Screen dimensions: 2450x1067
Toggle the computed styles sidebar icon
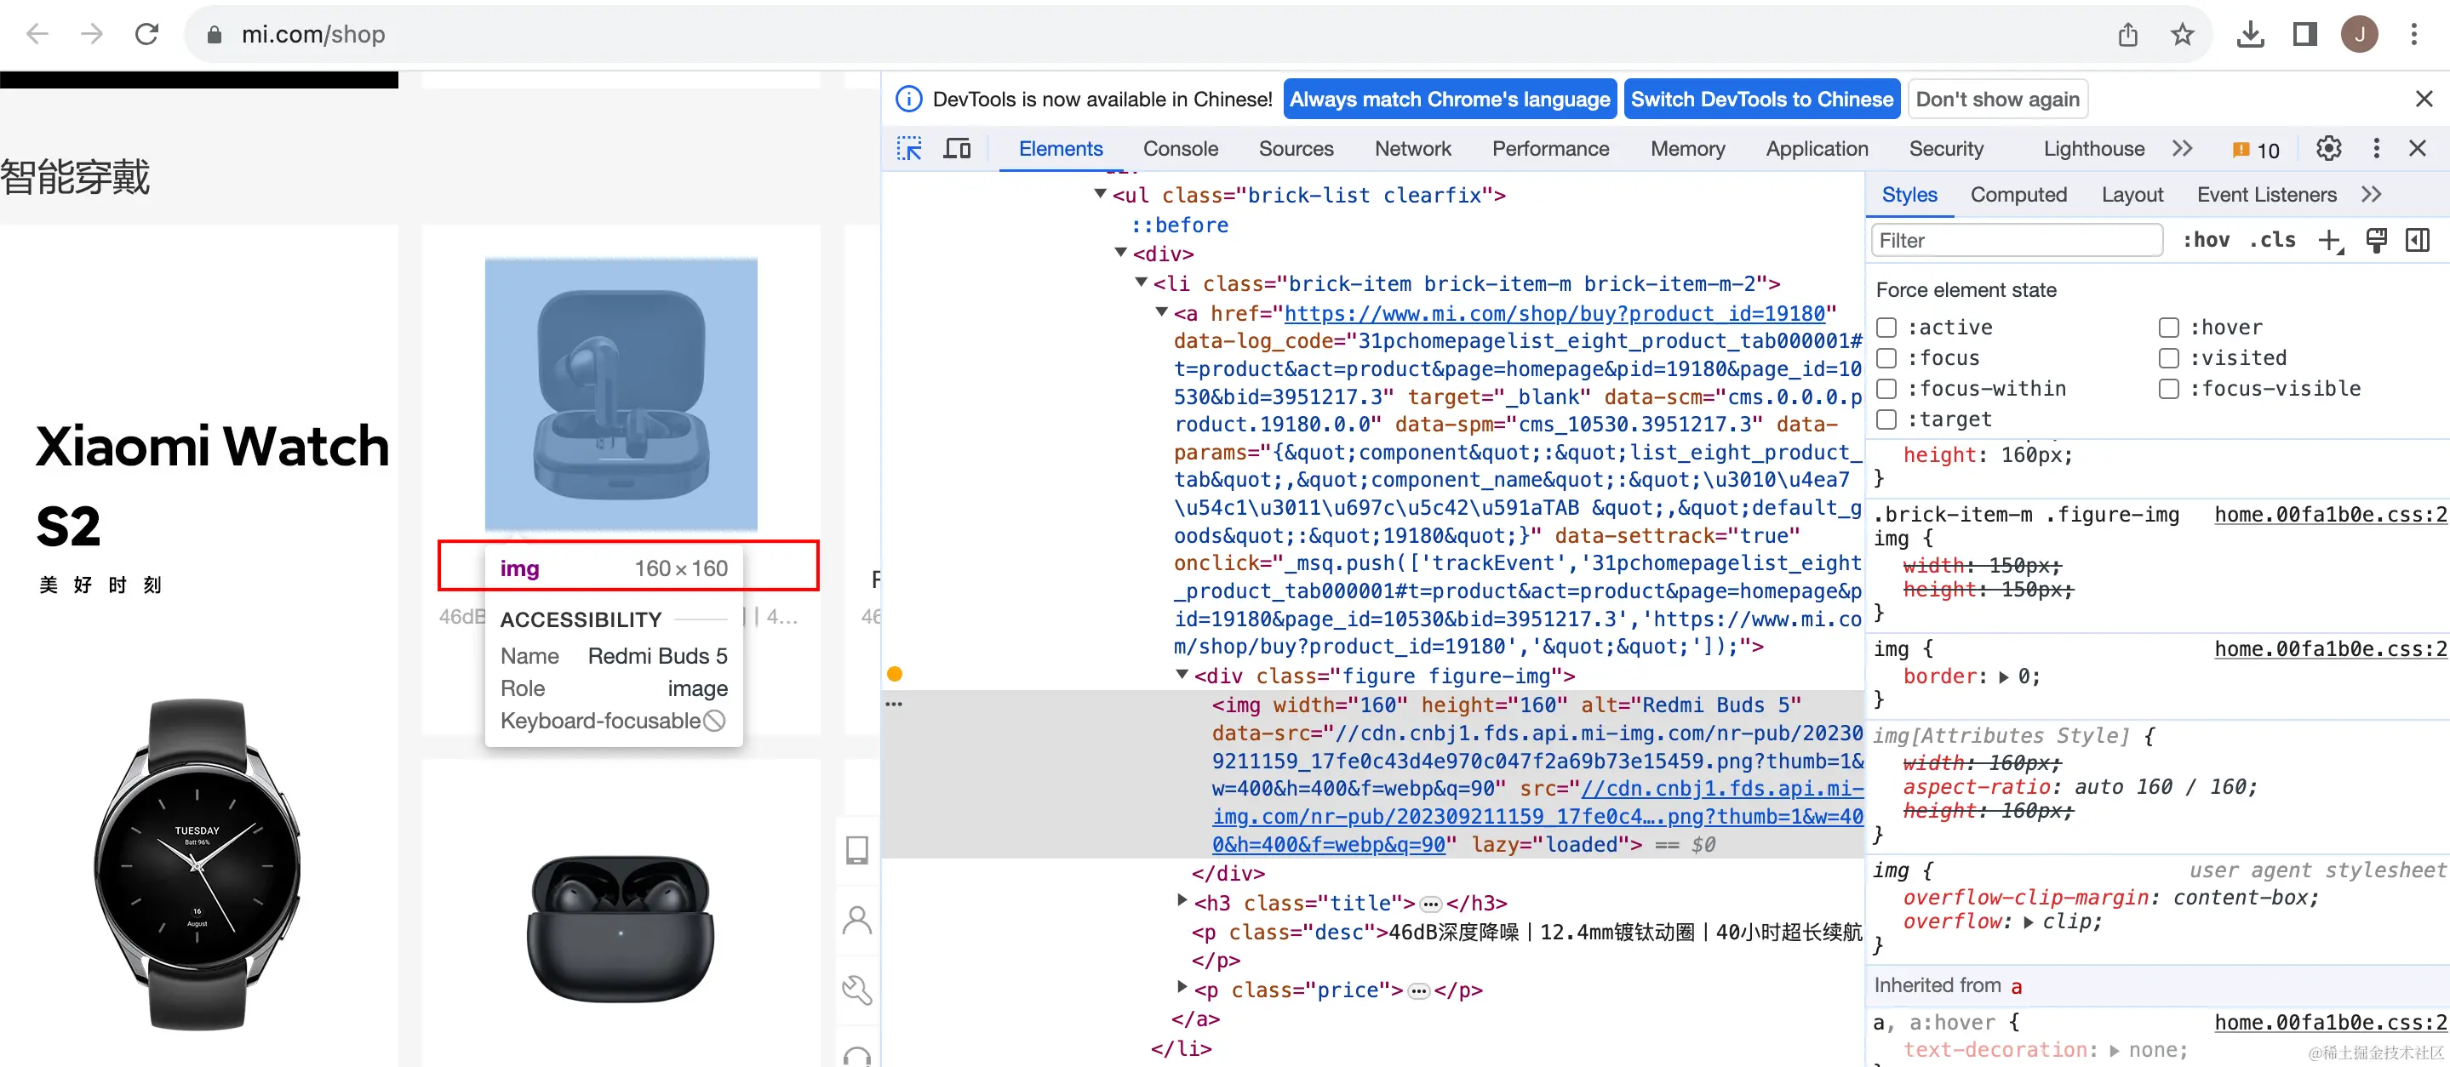click(2417, 241)
